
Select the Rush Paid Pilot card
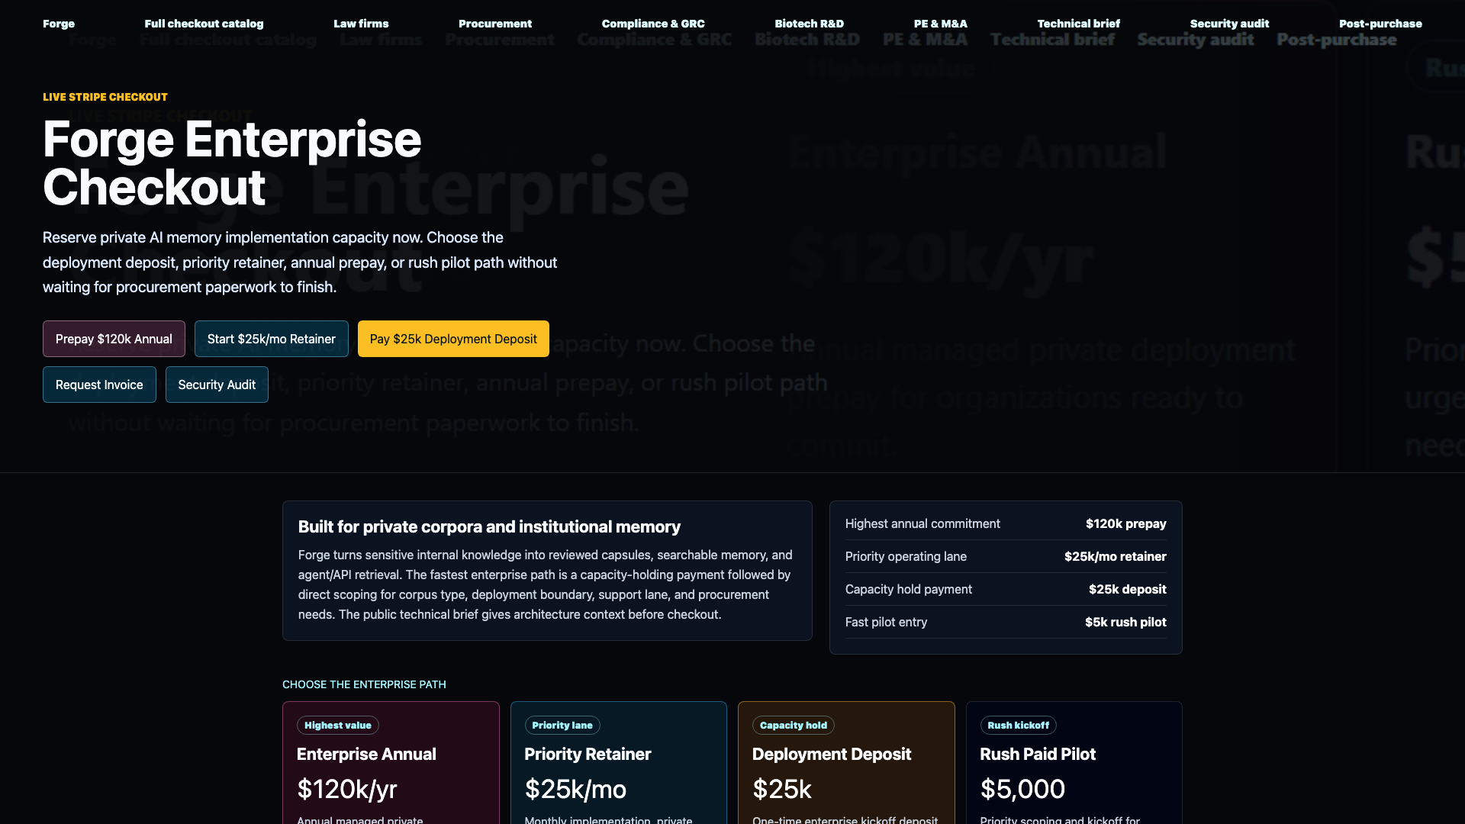(x=1074, y=763)
